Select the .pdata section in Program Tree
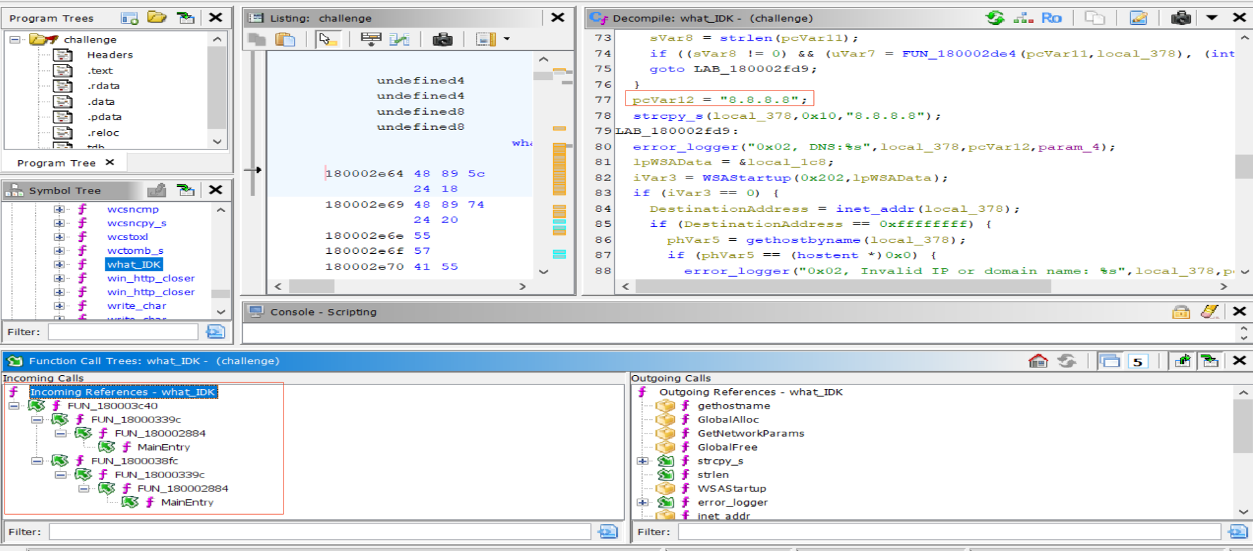Screen dimensions: 1253x551 tap(104, 117)
